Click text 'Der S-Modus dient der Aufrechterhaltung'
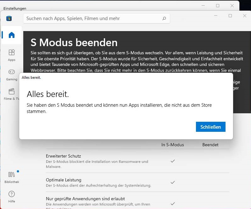The height and width of the screenshot is (209, 251). click(98, 185)
